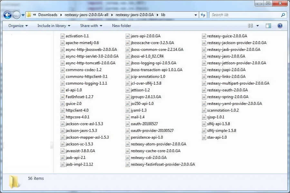The image size is (290, 193).
Task: Select the file name sjsxp-1.0.1
Action: pyautogui.click(x=216, y=117)
